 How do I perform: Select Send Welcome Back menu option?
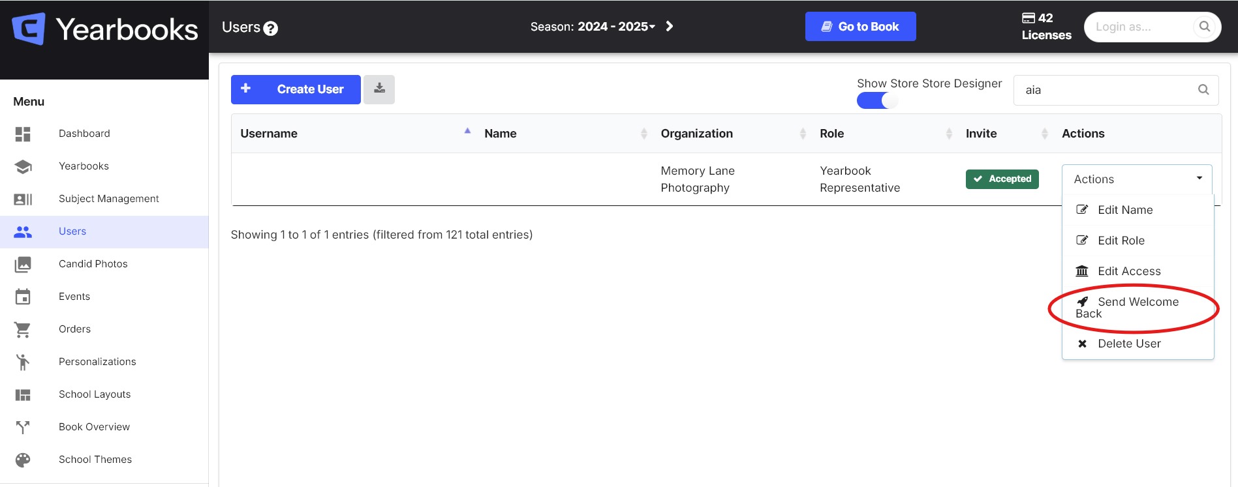coord(1137,308)
